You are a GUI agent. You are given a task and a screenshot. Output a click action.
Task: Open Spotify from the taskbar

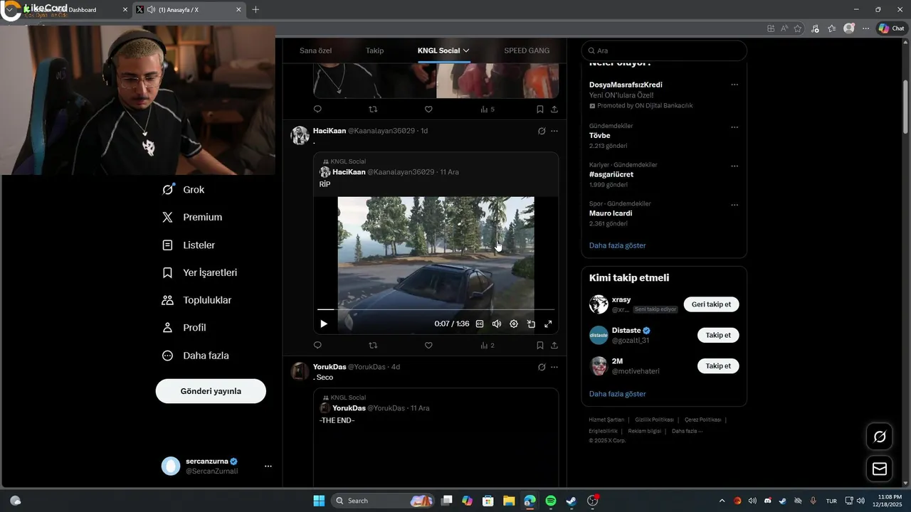click(x=551, y=501)
